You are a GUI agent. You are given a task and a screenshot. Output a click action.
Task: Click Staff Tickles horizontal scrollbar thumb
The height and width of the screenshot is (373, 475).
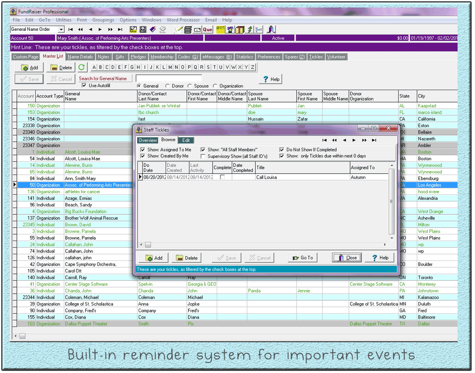[x=148, y=245]
